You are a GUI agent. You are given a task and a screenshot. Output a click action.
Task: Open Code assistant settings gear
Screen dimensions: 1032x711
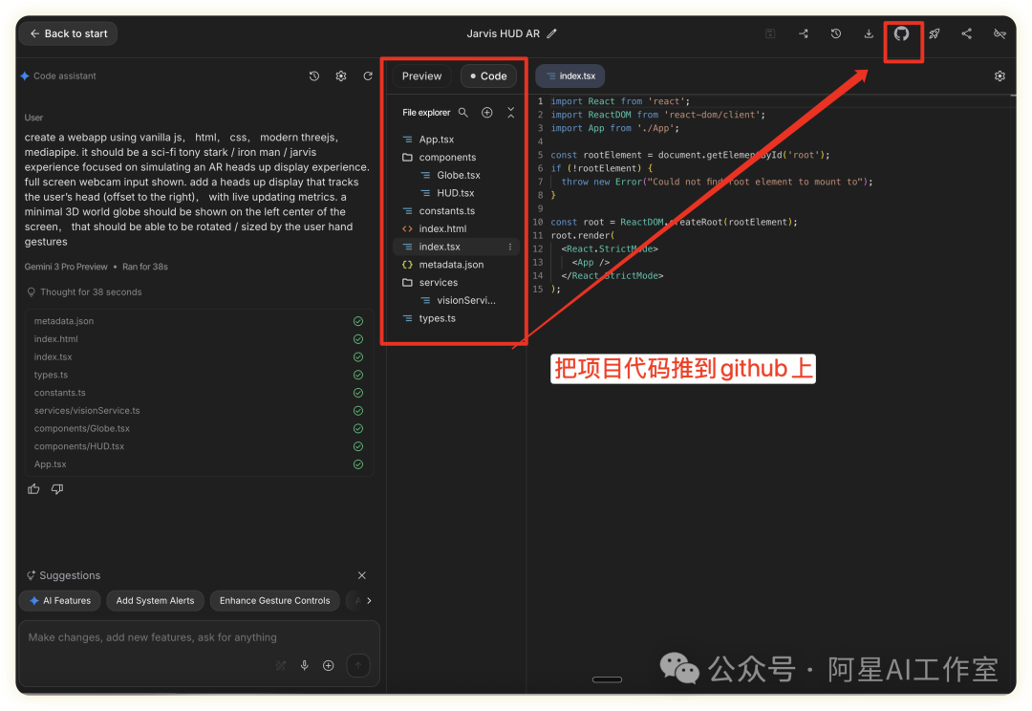tap(341, 75)
